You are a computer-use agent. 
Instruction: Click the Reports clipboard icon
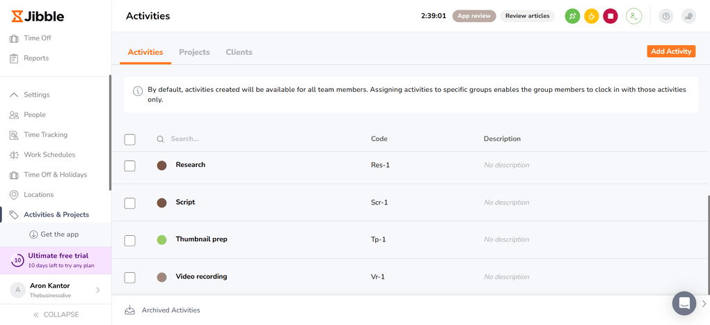14,58
